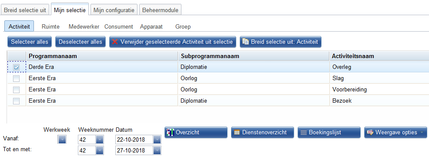Check the Bezoek row checkbox
Viewport: 429px width, 159px height.
[x=17, y=101]
